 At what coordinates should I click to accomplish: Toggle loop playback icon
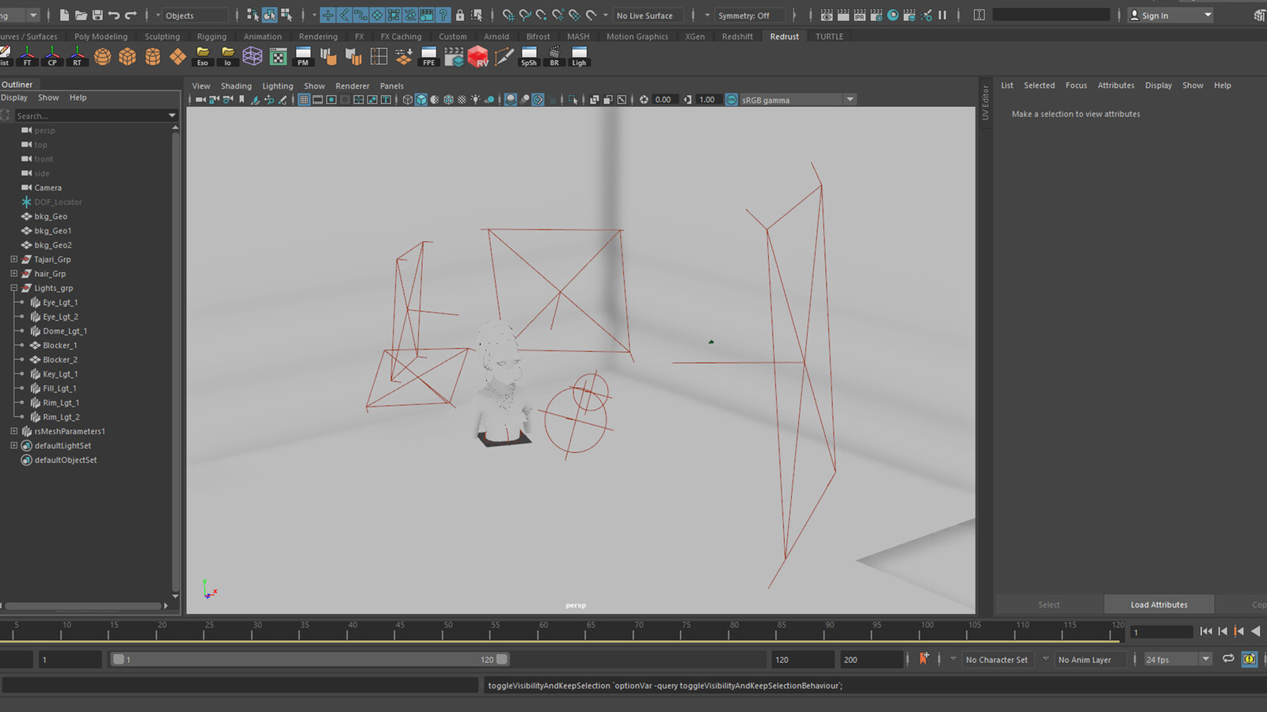tap(1228, 659)
